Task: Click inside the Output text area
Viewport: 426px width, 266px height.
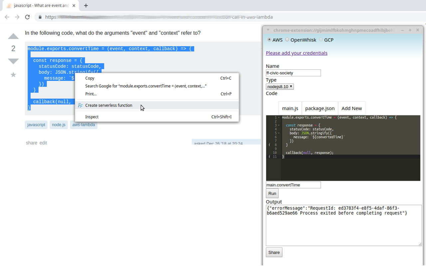Action: pos(344,225)
